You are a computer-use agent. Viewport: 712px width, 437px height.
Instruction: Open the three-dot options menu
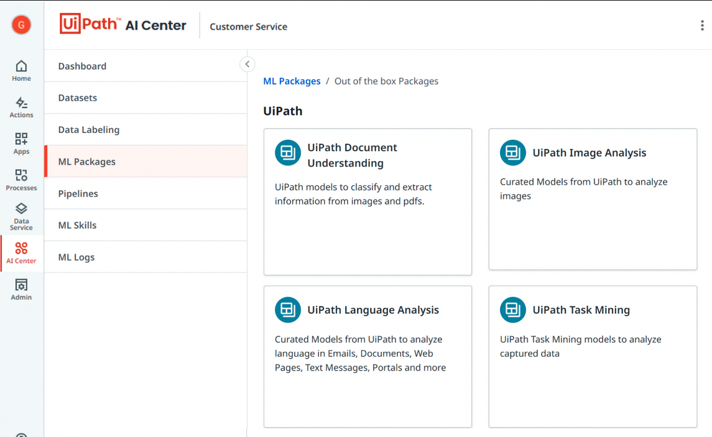pos(702,25)
